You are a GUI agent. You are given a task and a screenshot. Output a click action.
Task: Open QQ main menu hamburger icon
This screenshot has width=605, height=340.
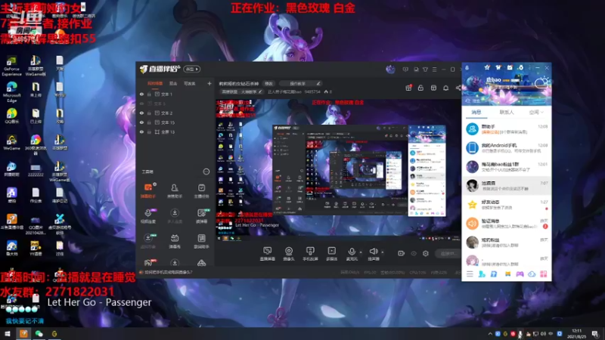470,274
